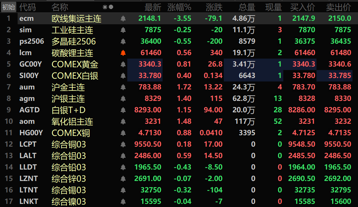358x207 pixels.
Task: Toggle the orange alert bell for 碳酸锂主连
Action: [x=123, y=53]
